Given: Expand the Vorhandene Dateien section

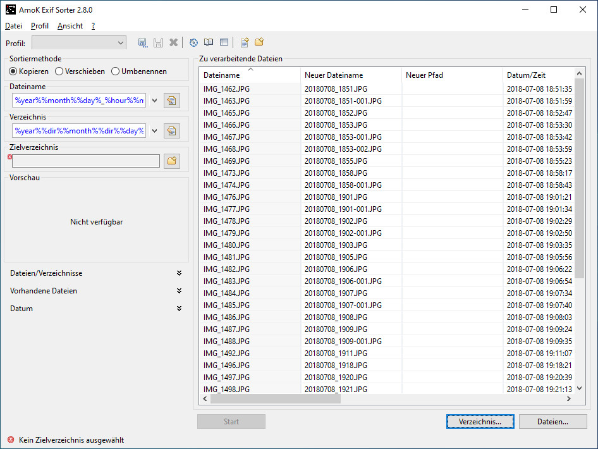Looking at the screenshot, I should pyautogui.click(x=96, y=291).
